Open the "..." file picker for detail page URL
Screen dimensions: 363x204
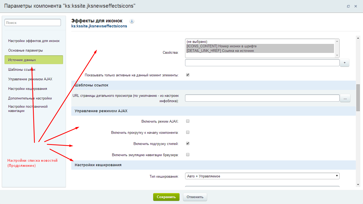pyautogui.click(x=345, y=98)
